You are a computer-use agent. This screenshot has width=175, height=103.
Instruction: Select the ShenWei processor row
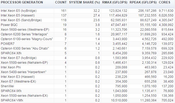88,86
